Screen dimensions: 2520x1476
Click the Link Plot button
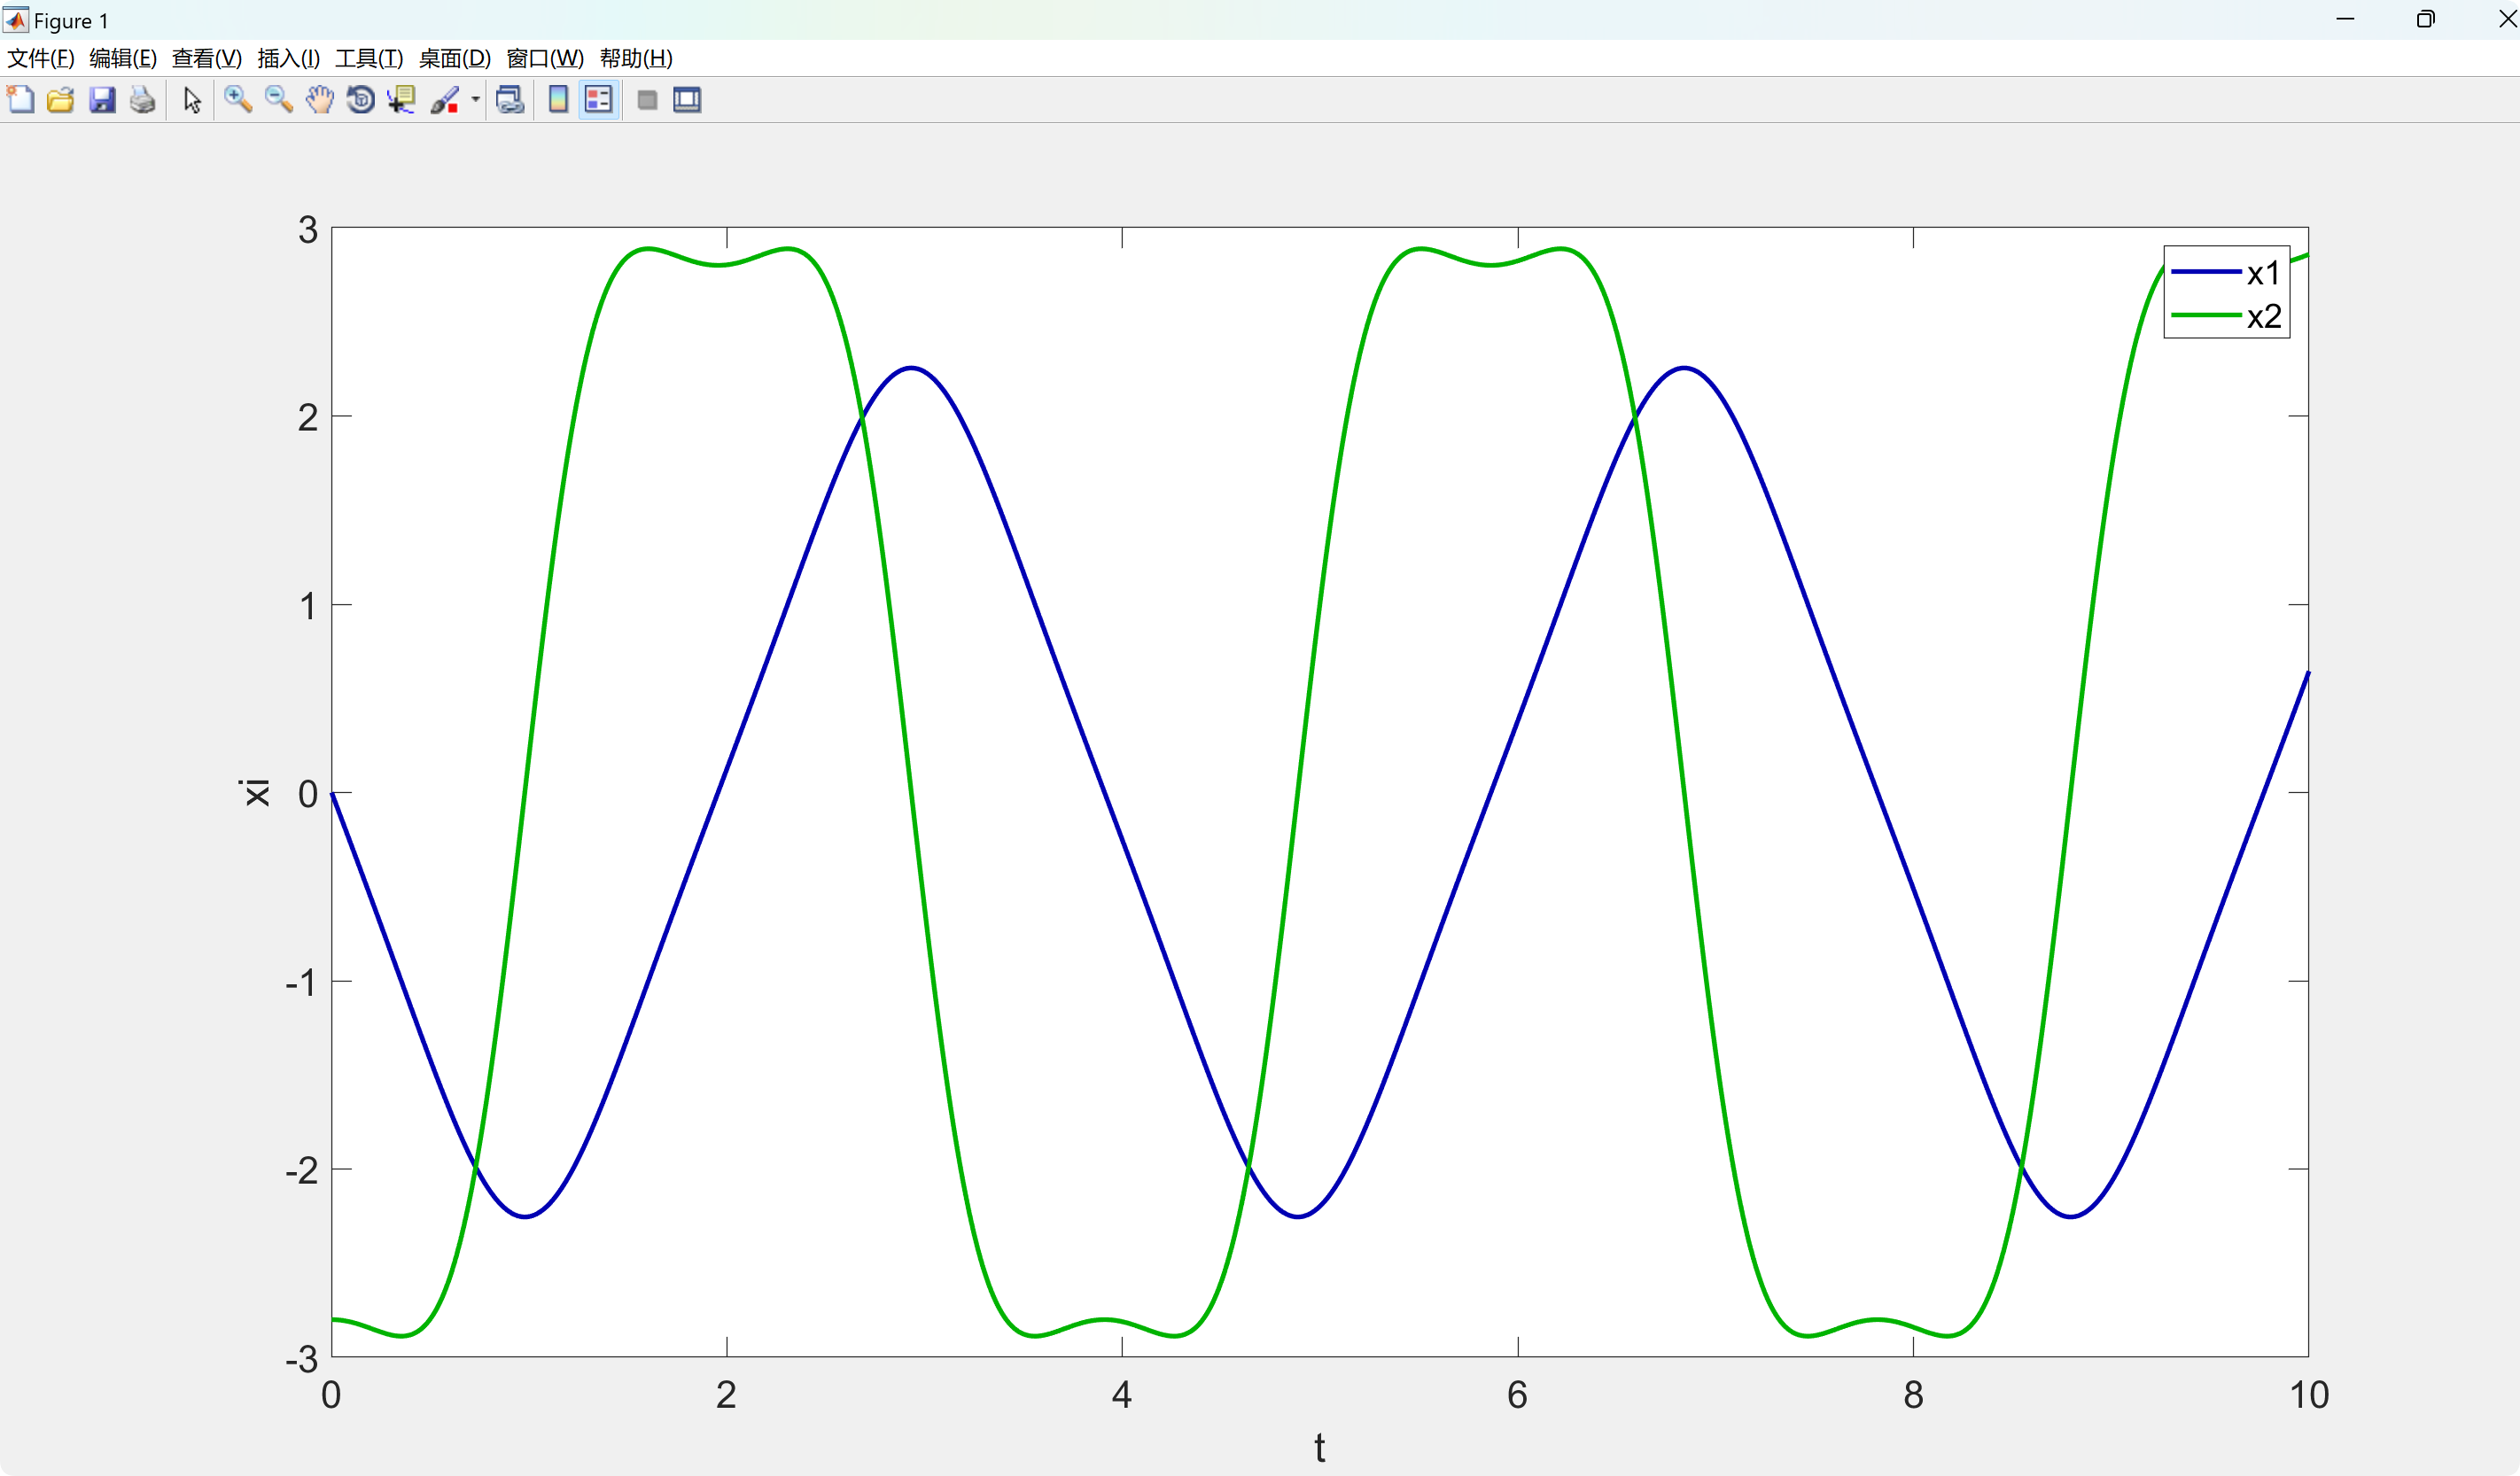[510, 100]
